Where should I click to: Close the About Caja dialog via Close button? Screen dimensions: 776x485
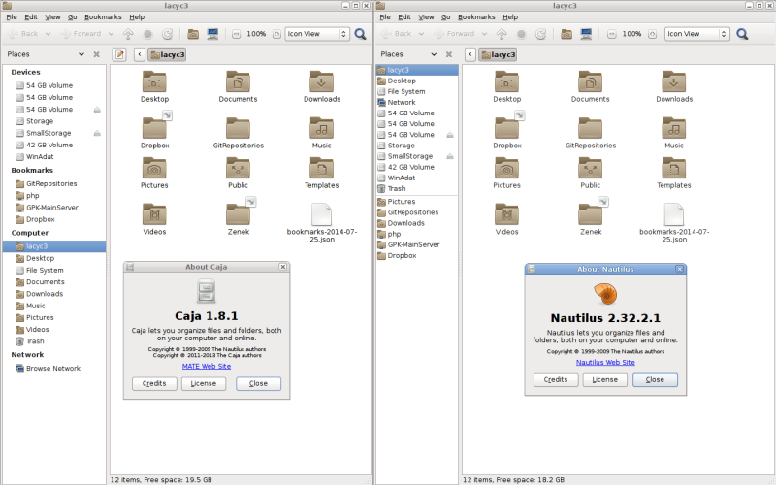(x=258, y=383)
